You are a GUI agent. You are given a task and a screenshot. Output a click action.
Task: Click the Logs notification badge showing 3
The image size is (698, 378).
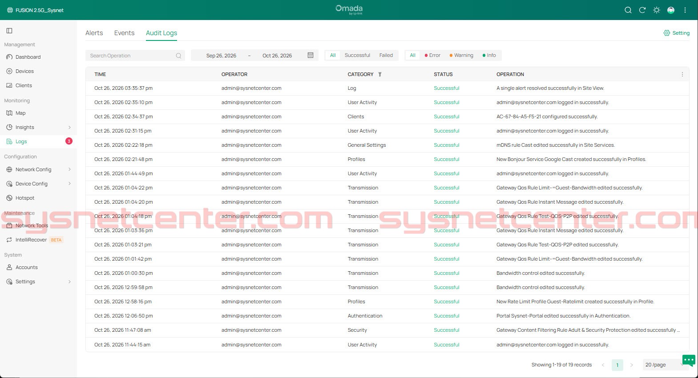69,141
